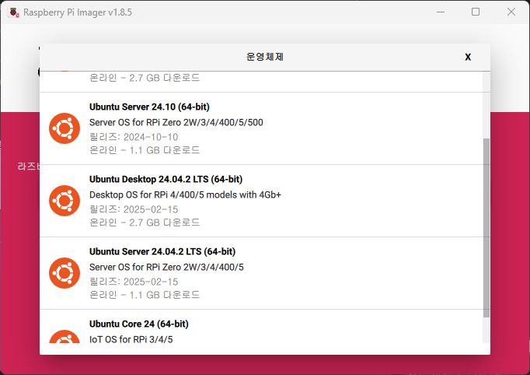Click 'Server OS for RPi Zero 2W/3/4/400/5/500' description
Screen dimensions: 530x375
click(176, 122)
